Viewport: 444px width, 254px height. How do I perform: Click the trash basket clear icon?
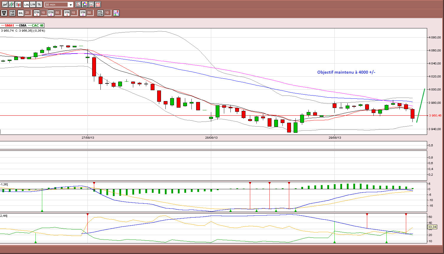pos(4,13)
